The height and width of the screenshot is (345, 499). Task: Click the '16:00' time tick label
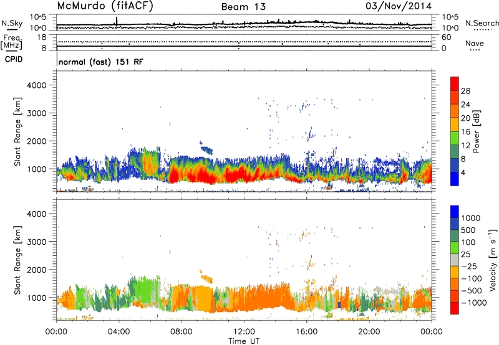306,332
